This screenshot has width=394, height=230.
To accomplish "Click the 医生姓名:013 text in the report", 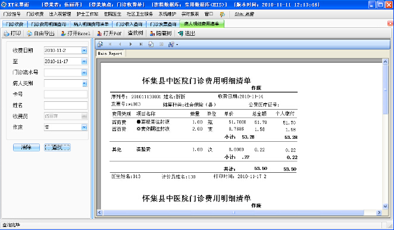I will click(126, 176).
